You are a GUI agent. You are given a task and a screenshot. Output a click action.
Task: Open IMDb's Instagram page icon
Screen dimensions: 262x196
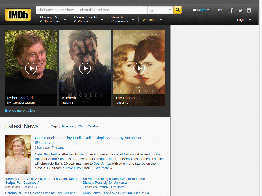pos(249,10)
